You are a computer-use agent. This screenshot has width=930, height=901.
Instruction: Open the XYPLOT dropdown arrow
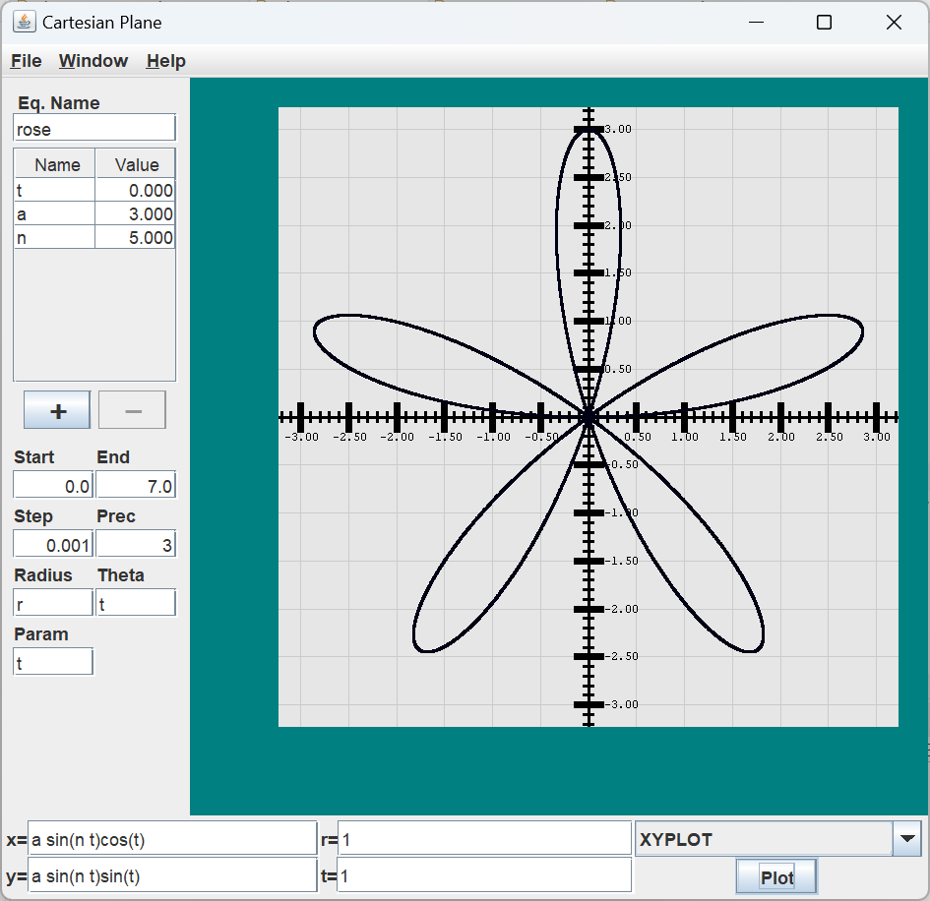tap(906, 839)
